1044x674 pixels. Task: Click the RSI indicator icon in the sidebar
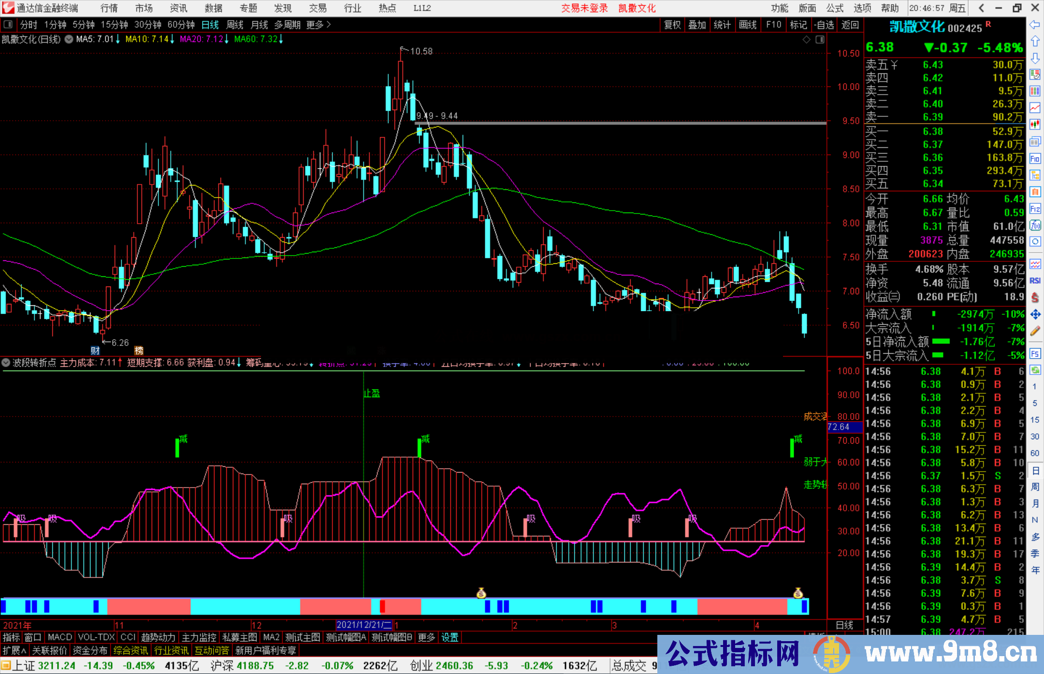click(x=1035, y=281)
